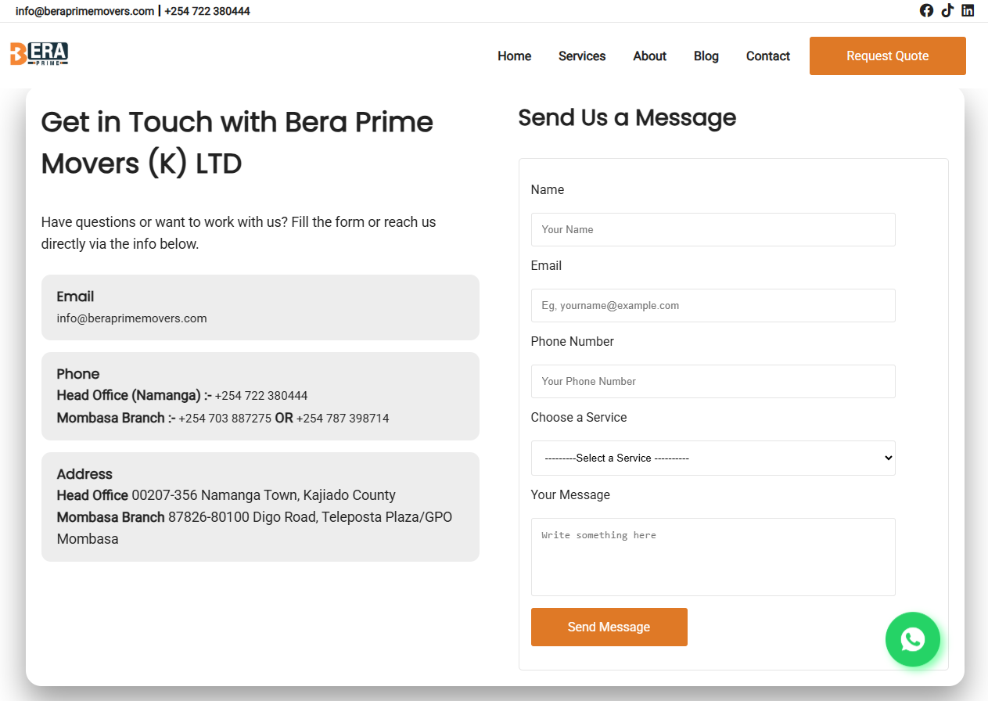The image size is (988, 701).
Task: Go to the Home menu item
Action: click(x=514, y=56)
